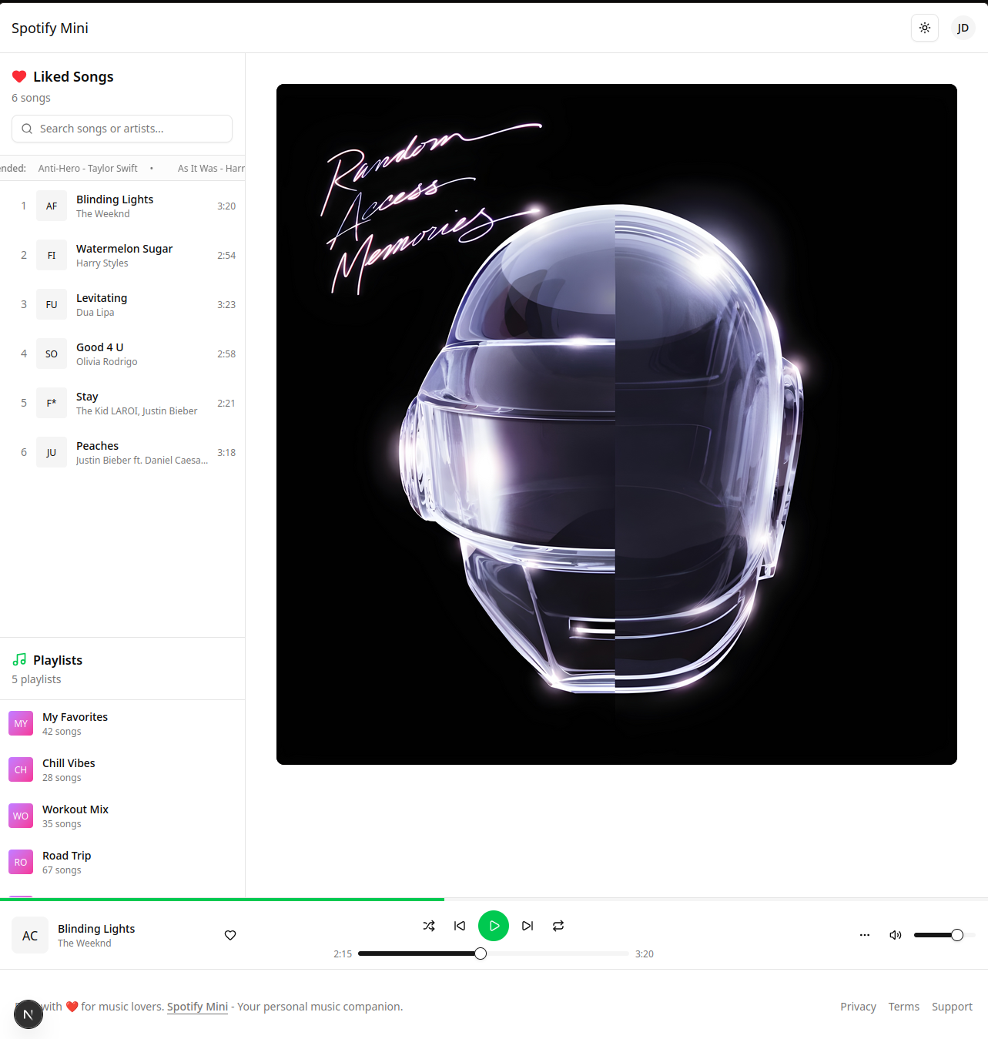The width and height of the screenshot is (988, 1039).
Task: Click the Privacy footer link
Action: (x=858, y=1007)
